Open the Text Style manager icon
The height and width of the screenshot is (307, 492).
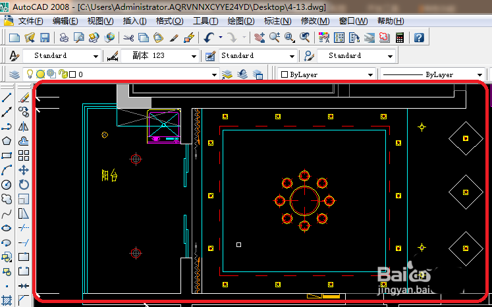coord(14,56)
